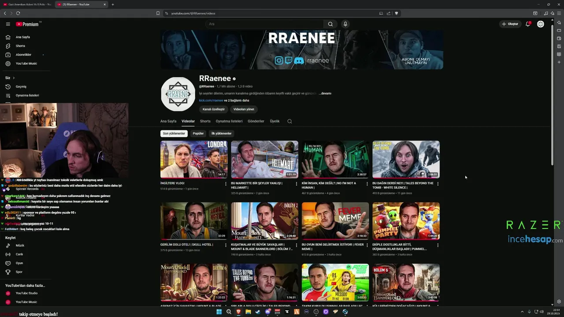Open the notifications bell
The width and height of the screenshot is (564, 317).
(x=528, y=24)
